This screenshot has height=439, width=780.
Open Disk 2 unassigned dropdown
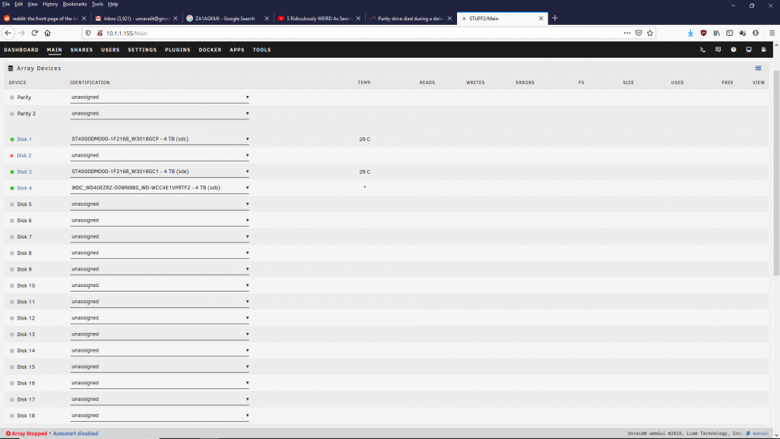pos(159,155)
